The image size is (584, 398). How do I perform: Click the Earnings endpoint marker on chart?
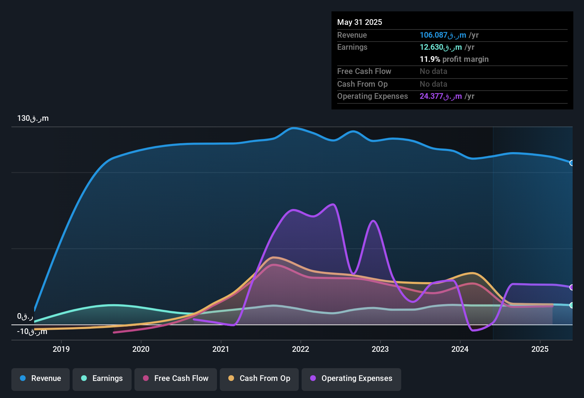click(572, 305)
